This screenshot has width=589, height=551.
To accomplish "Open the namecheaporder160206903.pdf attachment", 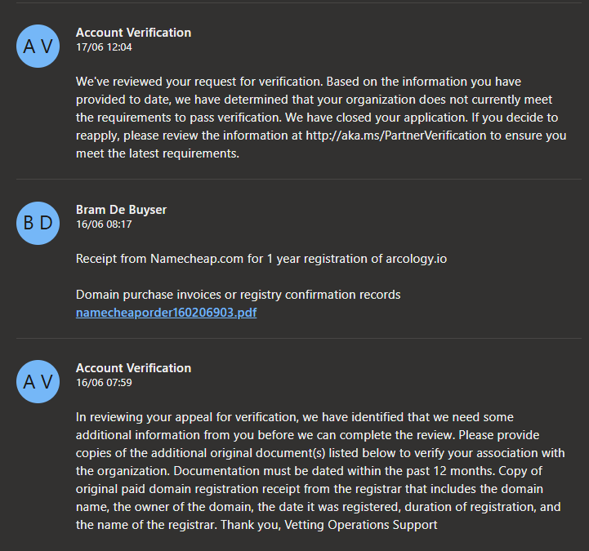I will coord(166,312).
